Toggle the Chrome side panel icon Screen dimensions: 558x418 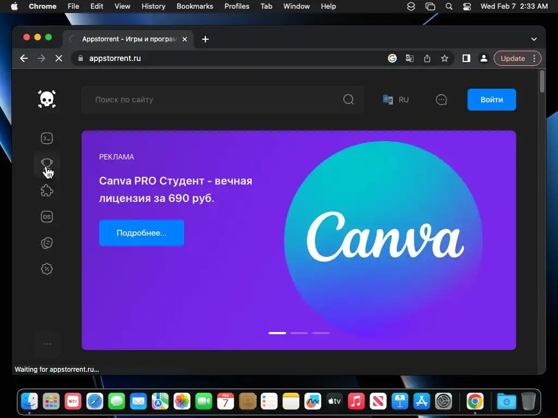466,58
